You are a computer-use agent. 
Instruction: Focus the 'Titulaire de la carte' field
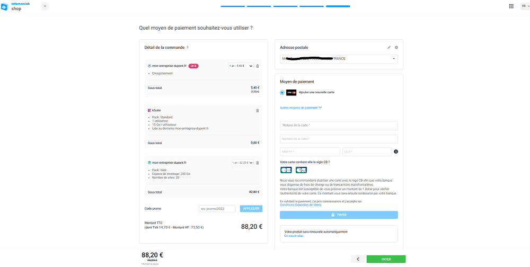coord(339,126)
